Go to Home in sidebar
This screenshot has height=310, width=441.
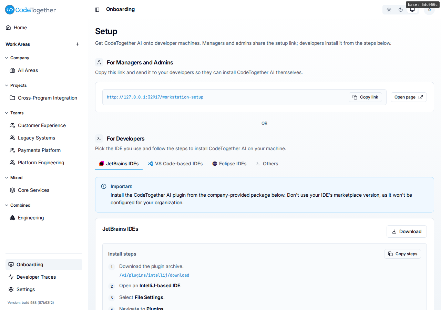pos(44,28)
